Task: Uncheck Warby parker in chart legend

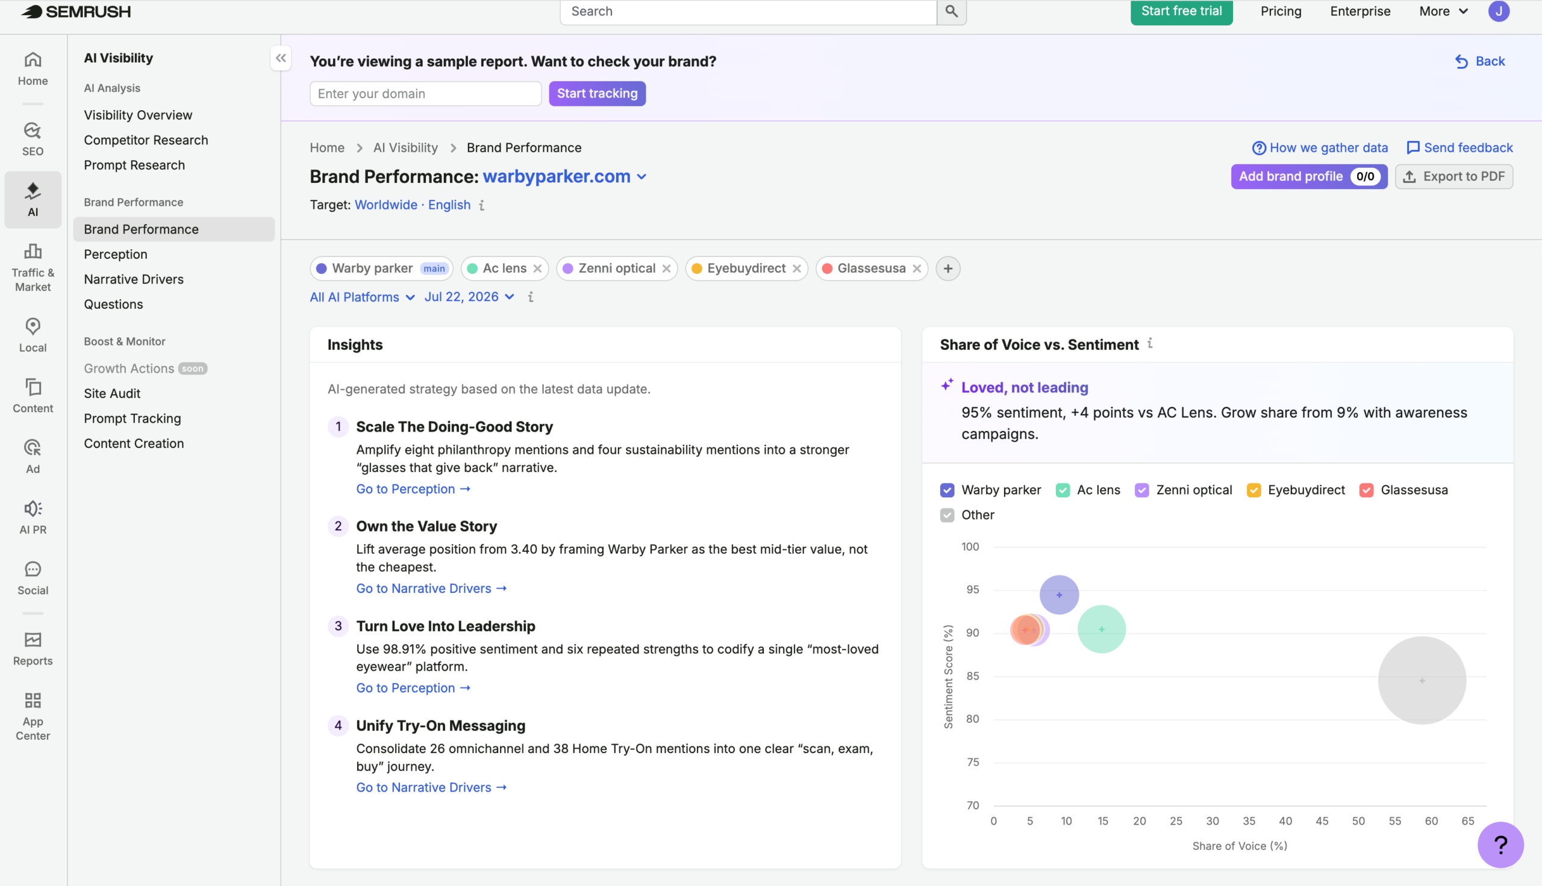Action: pos(947,491)
